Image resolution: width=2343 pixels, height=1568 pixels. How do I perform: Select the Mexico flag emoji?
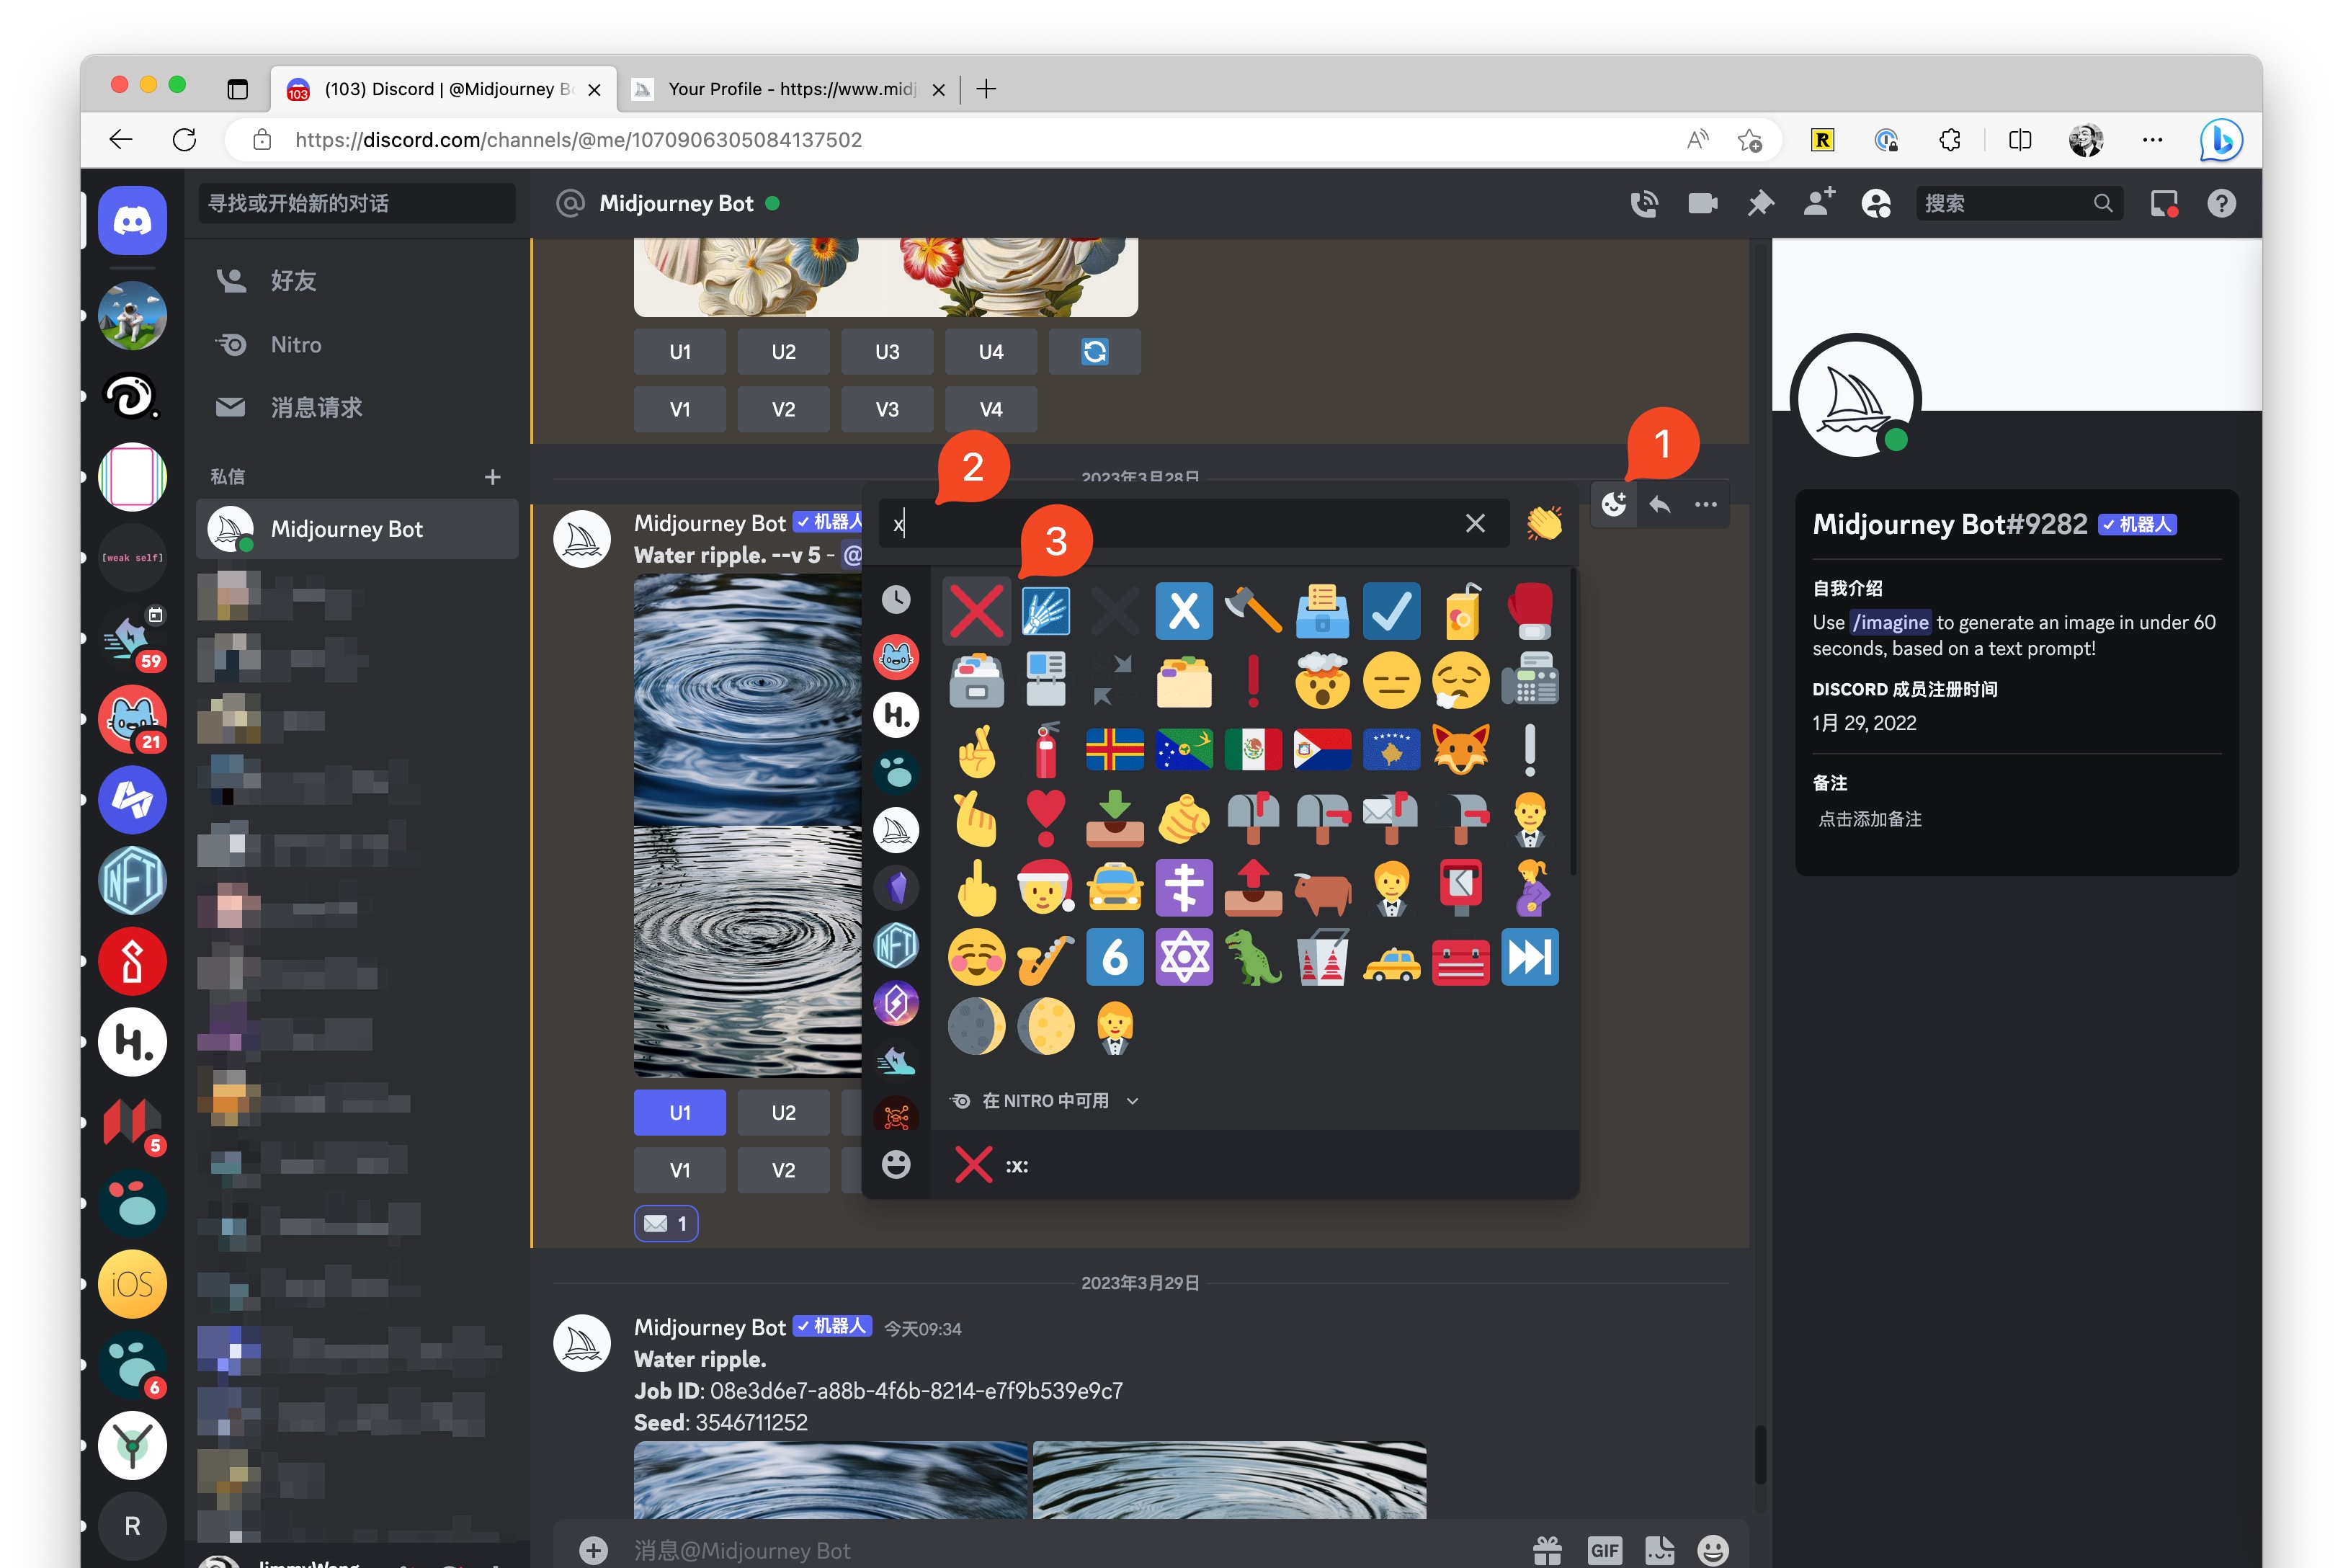click(x=1252, y=749)
